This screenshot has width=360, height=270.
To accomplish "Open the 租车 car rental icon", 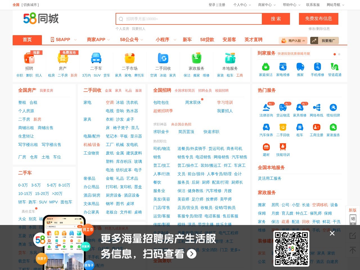I will [x=300, y=127].
